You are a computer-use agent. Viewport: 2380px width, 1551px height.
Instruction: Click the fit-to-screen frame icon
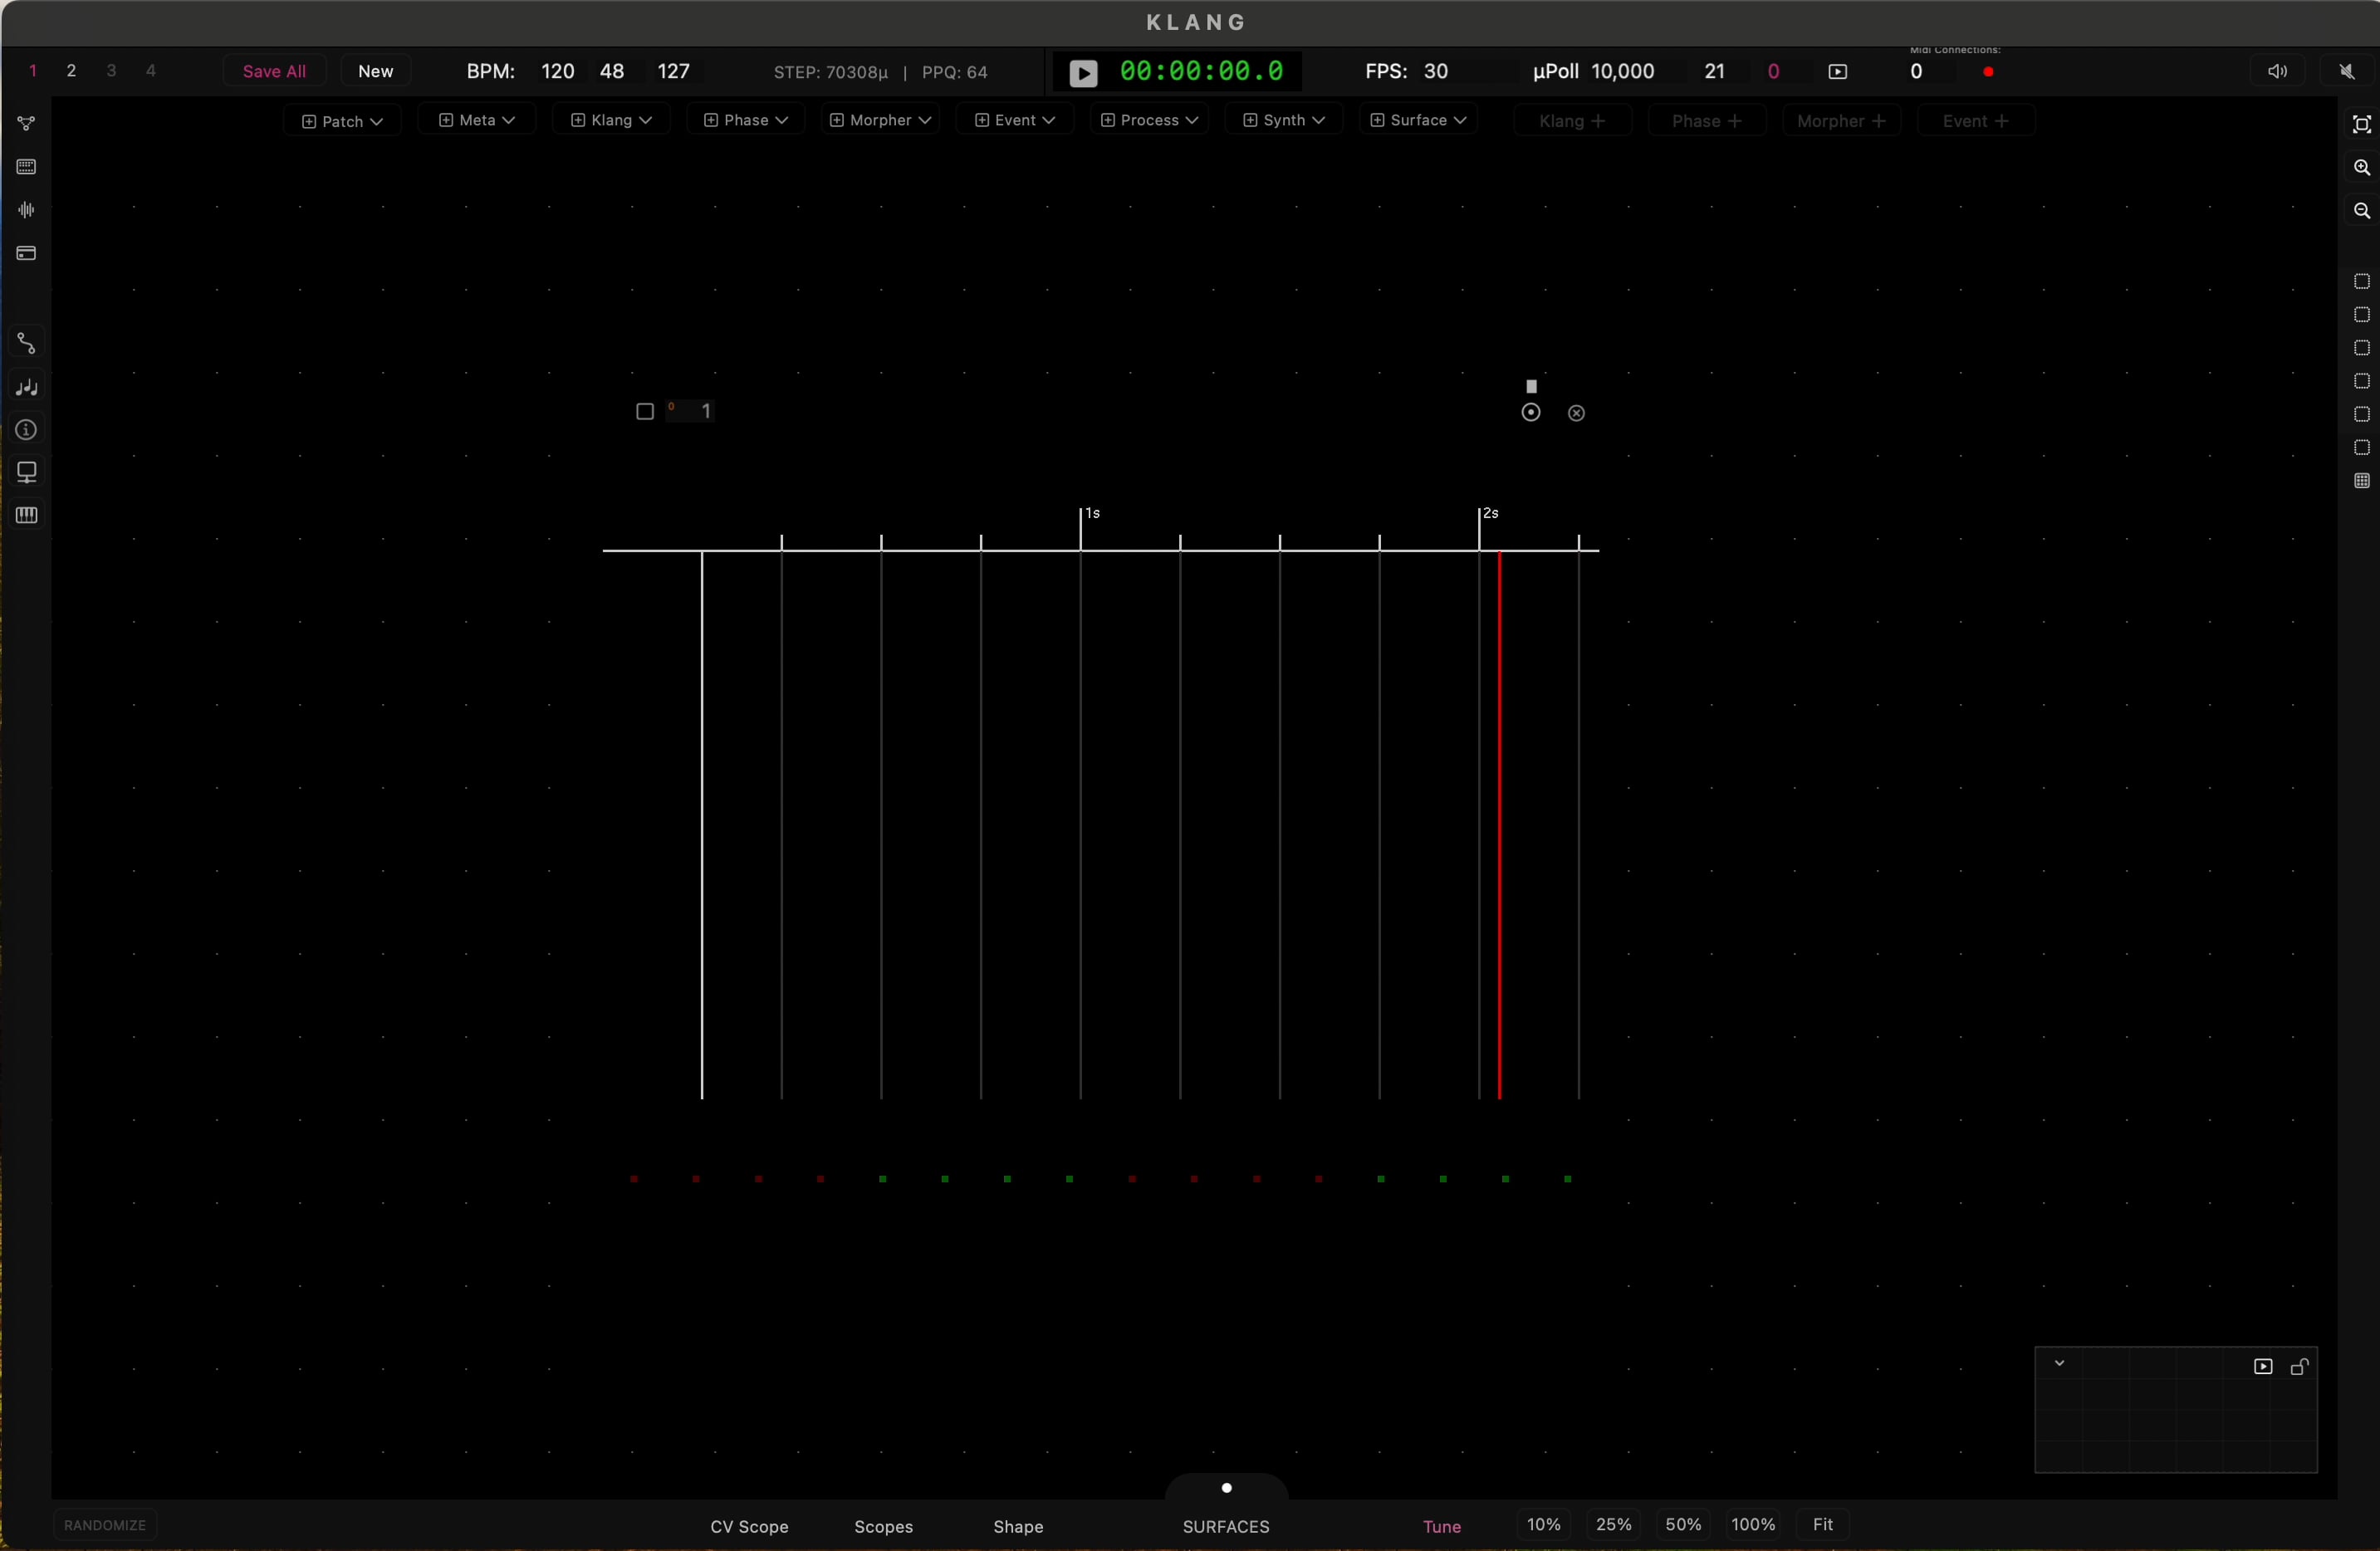tap(2361, 124)
